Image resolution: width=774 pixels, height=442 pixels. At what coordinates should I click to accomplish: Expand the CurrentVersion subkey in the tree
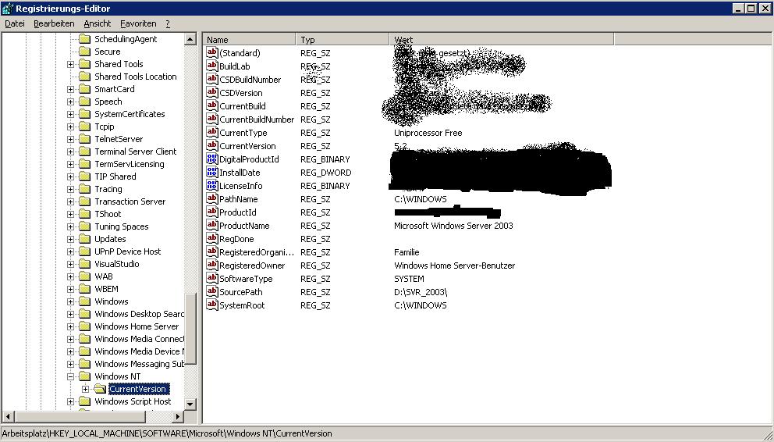coord(85,389)
